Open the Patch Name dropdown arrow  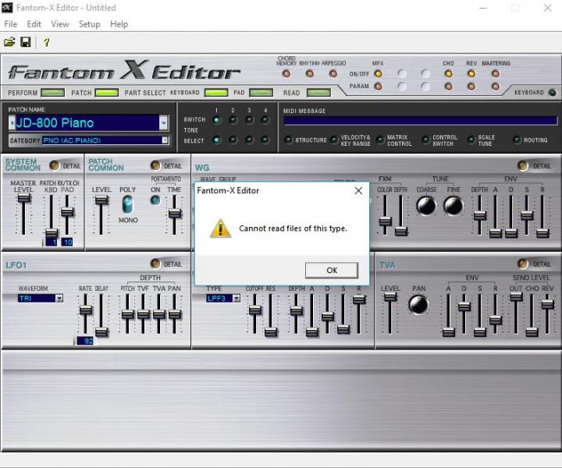(x=163, y=122)
